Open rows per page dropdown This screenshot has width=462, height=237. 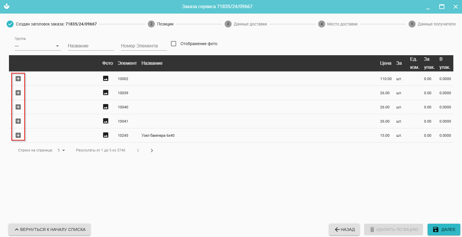[x=61, y=150]
